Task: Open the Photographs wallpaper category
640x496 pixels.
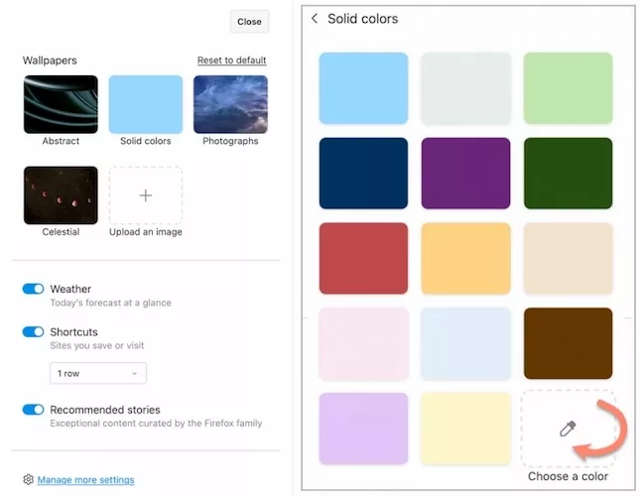Action: tap(230, 104)
